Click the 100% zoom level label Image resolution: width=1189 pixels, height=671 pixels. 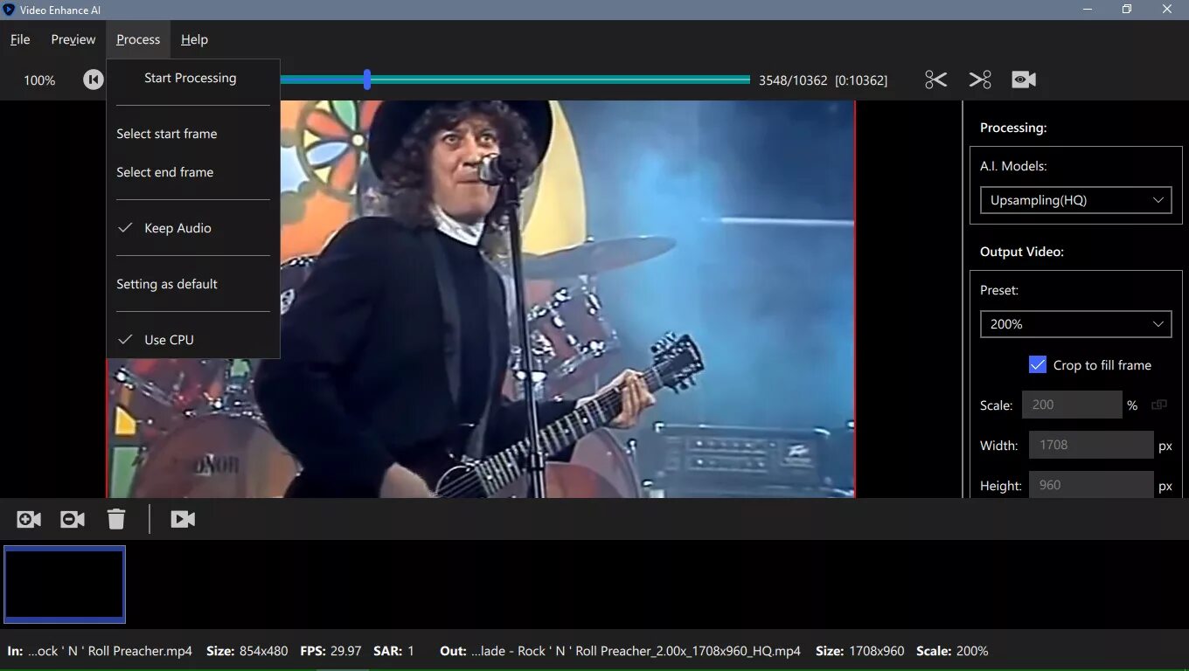[39, 80]
